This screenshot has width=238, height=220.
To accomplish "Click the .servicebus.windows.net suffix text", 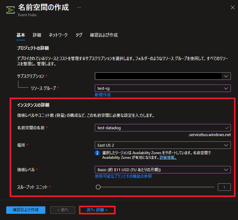I will pyautogui.click(x=209, y=135).
